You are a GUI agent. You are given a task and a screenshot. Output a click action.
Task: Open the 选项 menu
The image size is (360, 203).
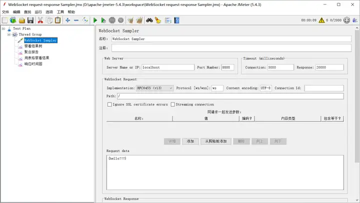(x=49, y=12)
